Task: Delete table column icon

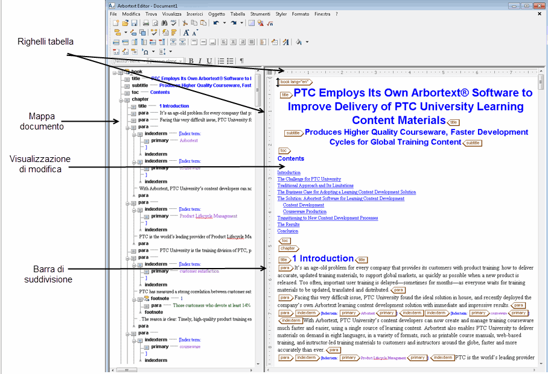Action: coord(162,42)
